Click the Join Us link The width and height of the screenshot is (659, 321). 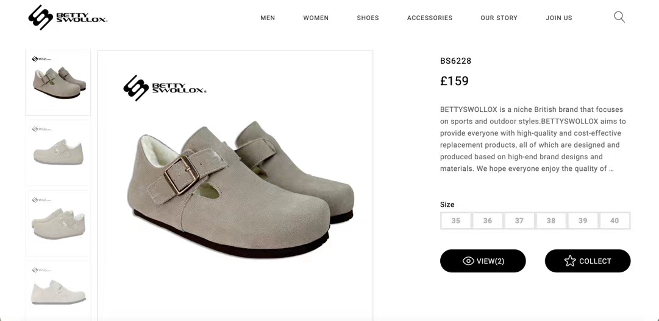[559, 18]
